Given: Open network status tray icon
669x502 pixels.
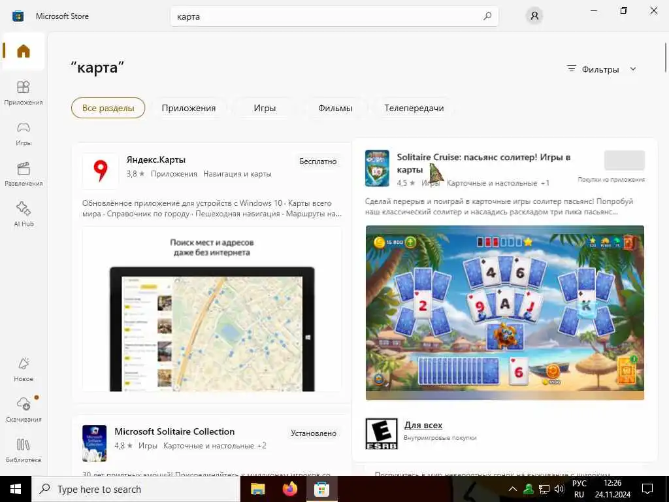Looking at the screenshot, I should pos(544,489).
